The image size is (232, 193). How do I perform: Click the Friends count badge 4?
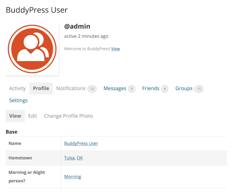[x=165, y=89]
